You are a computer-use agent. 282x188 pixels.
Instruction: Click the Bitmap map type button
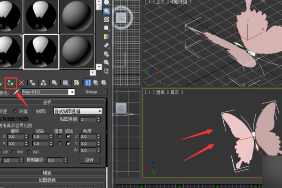[x=92, y=92]
